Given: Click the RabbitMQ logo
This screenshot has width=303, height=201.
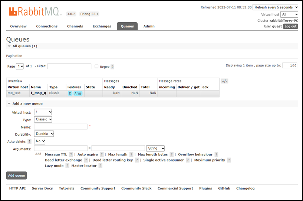Looking at the screenshot, I should pyautogui.click(x=35, y=11).
